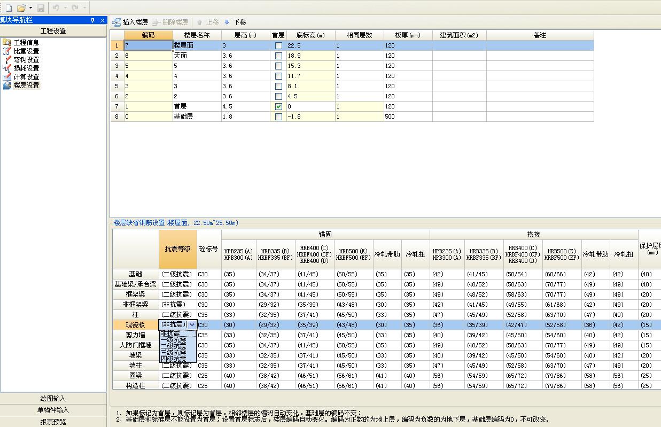Open the Redo history dropdown arrow
The image size is (661, 427).
[84, 8]
